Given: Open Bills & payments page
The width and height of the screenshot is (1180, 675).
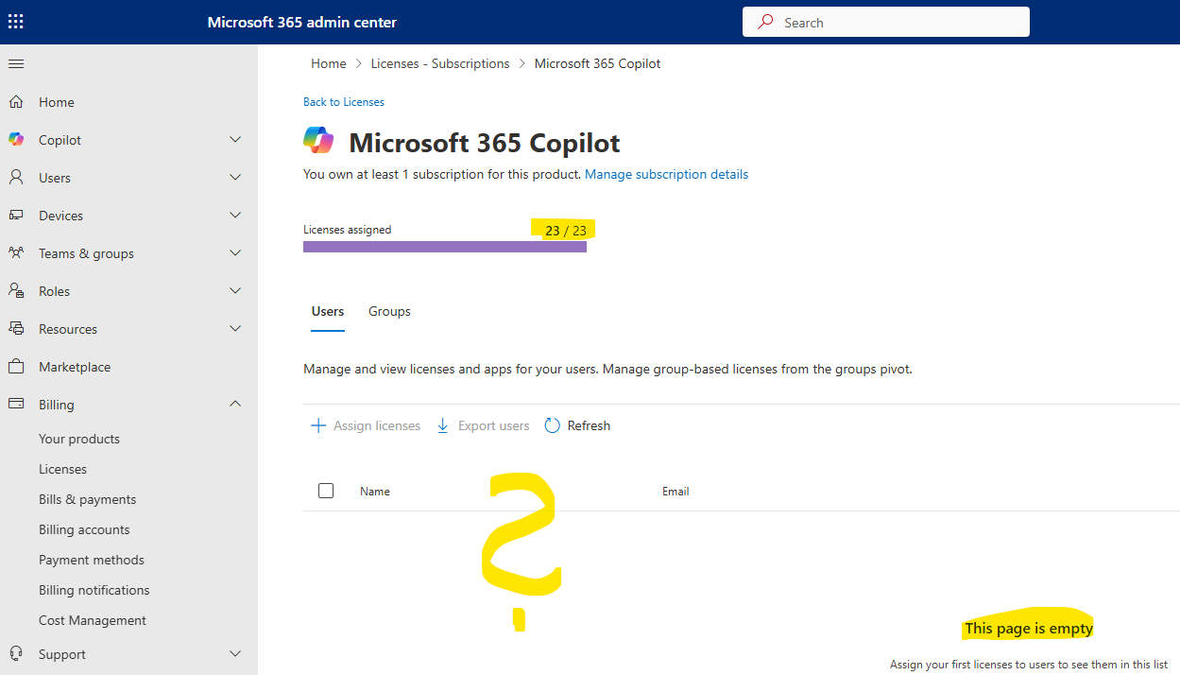Looking at the screenshot, I should coord(87,499).
